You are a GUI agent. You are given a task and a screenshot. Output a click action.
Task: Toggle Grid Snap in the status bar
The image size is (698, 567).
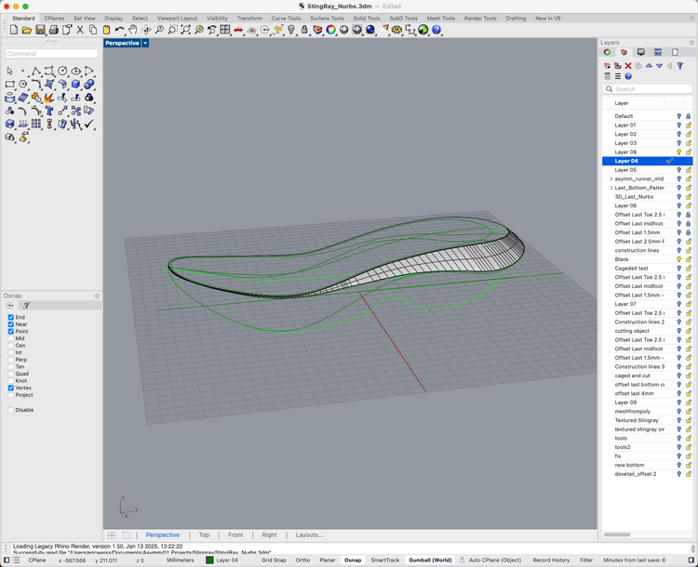274,560
